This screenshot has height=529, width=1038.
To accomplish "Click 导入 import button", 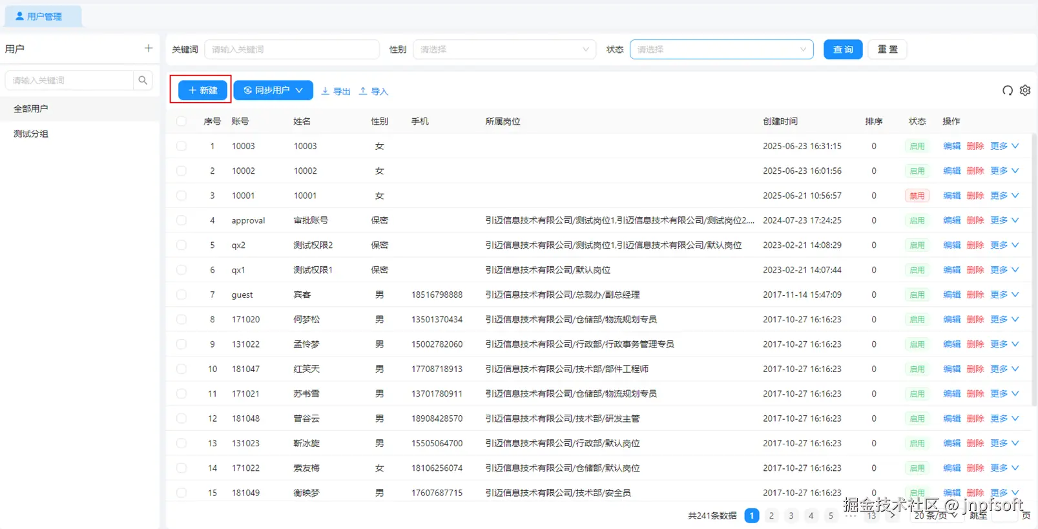I will point(373,91).
